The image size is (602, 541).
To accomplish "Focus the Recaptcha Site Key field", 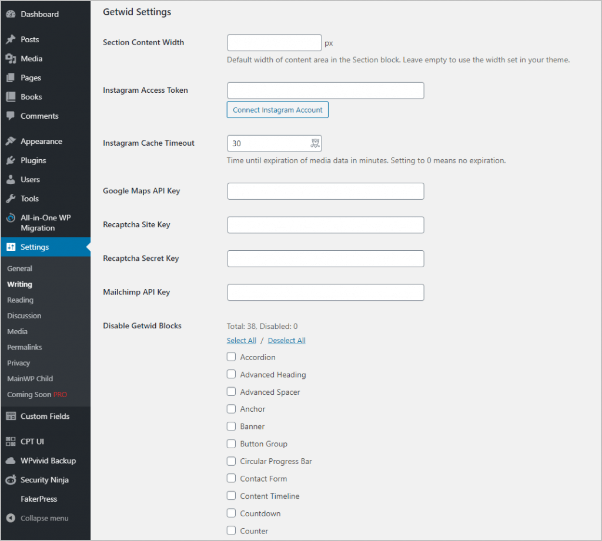I will click(x=326, y=225).
